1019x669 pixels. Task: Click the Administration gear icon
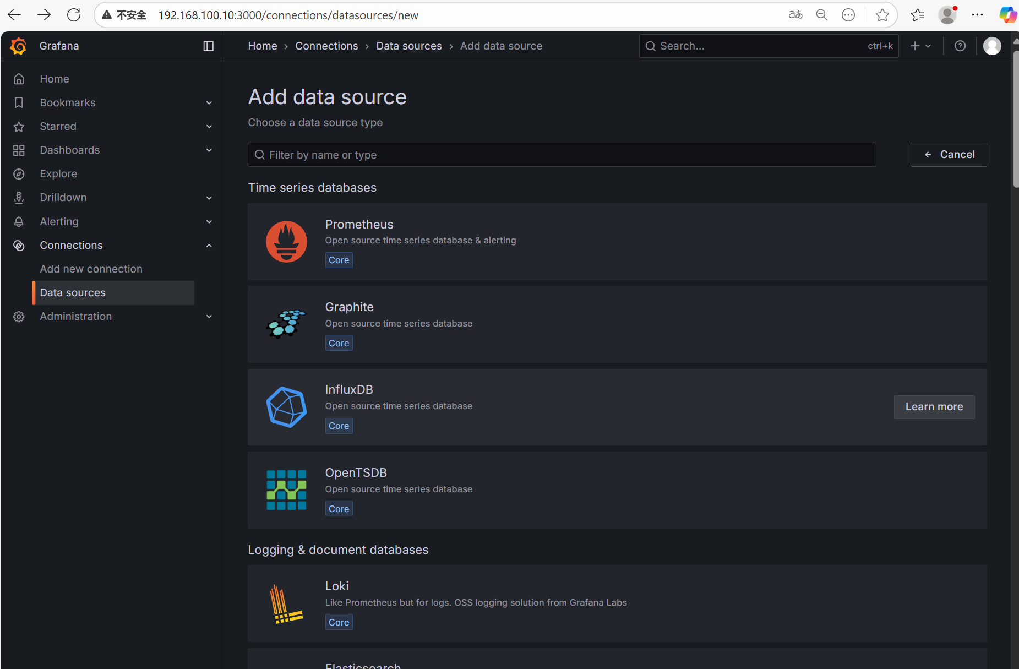pyautogui.click(x=19, y=317)
